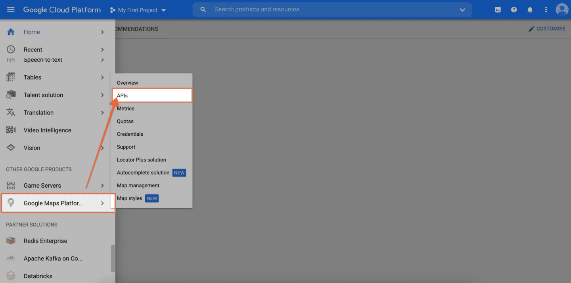Expand the search bar dropdown arrow

tap(462, 9)
